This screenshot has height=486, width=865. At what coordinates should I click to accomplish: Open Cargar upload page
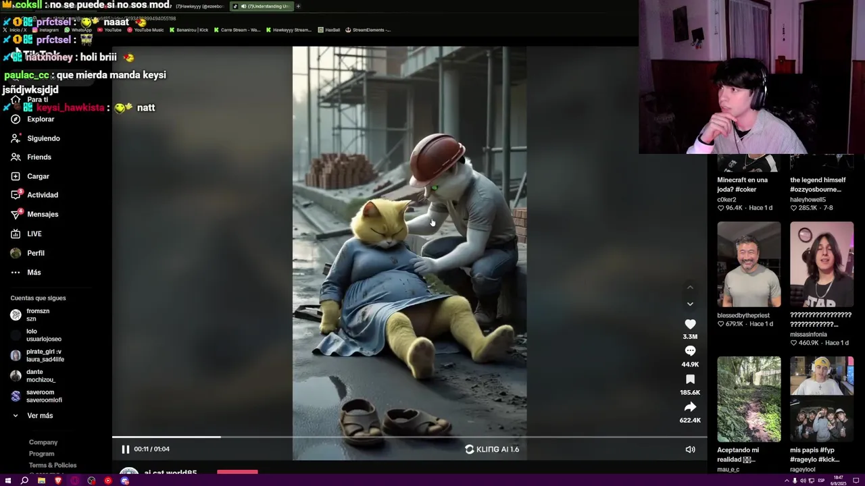pos(38,176)
